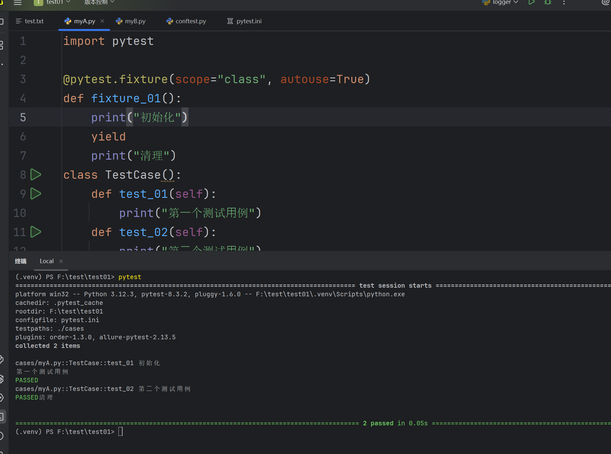This screenshot has height=454, width=611.
Task: Click the 'pytest' command in the terminal
Action: (130, 277)
